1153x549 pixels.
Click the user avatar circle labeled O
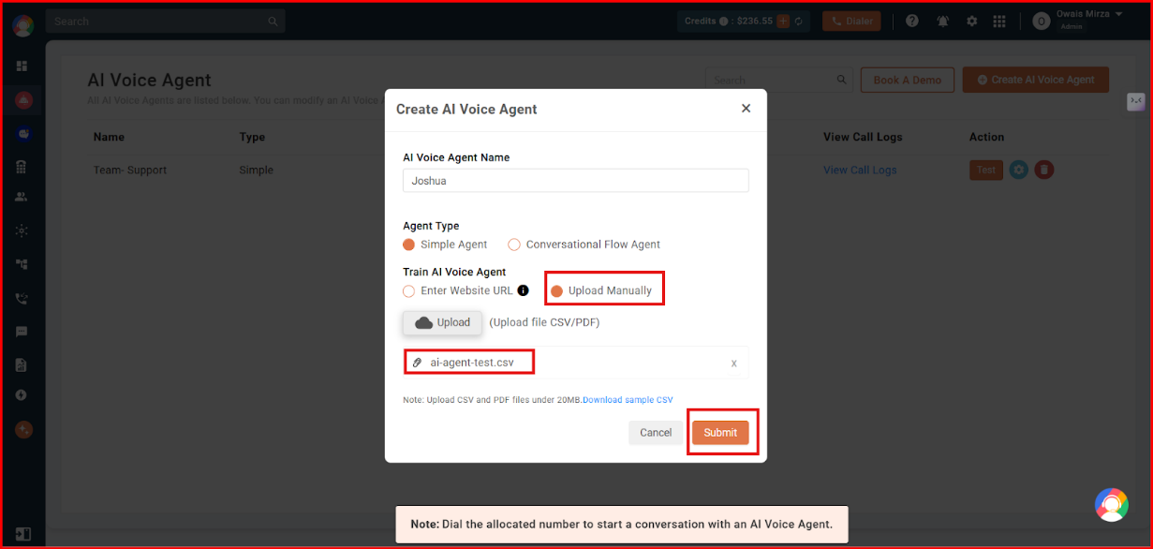pos(1041,21)
